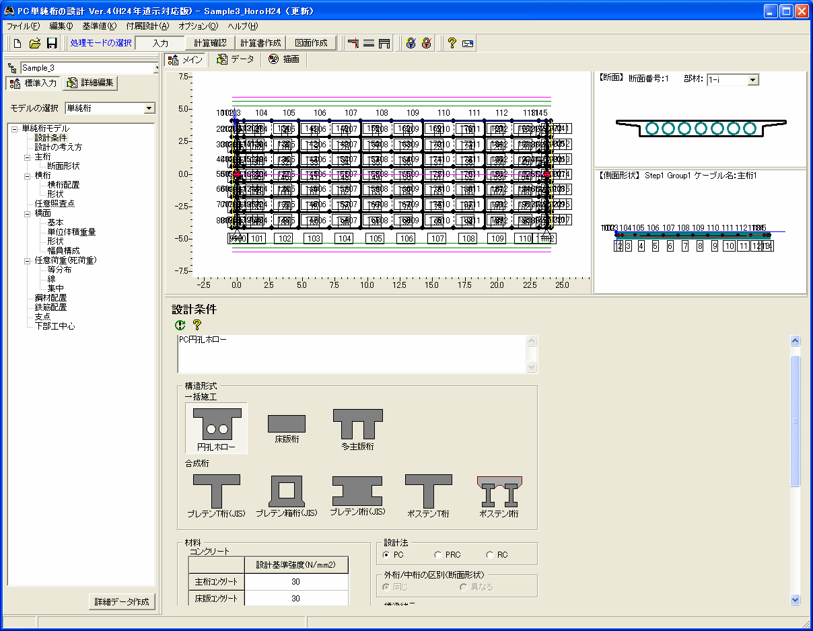Collapse the 主桁 tree node
Image resolution: width=813 pixels, height=631 pixels.
(27, 157)
